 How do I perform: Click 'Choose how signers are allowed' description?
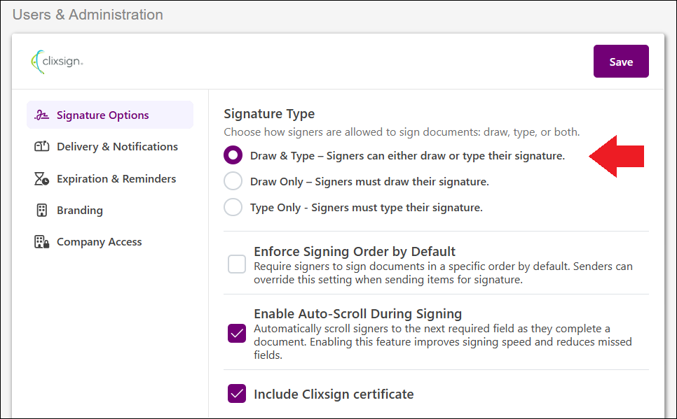tap(402, 132)
